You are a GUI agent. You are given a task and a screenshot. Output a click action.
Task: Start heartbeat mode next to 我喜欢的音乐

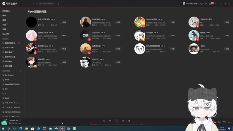[19, 43]
